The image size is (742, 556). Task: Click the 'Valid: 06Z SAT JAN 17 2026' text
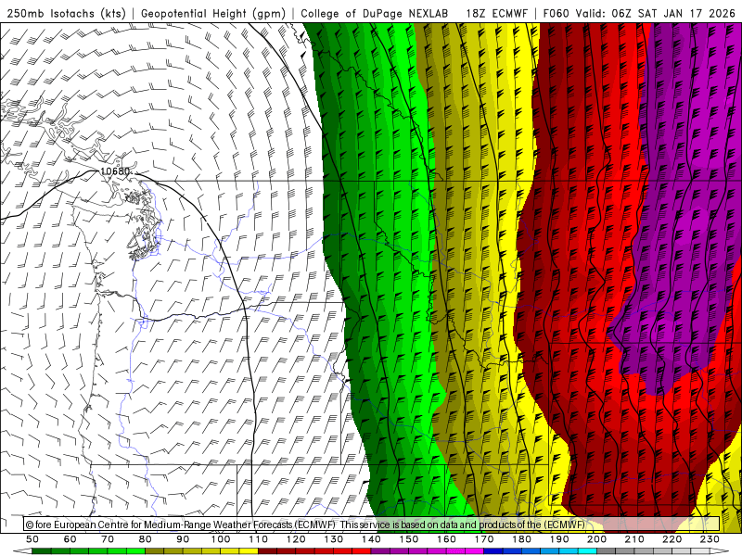pyautogui.click(x=657, y=13)
